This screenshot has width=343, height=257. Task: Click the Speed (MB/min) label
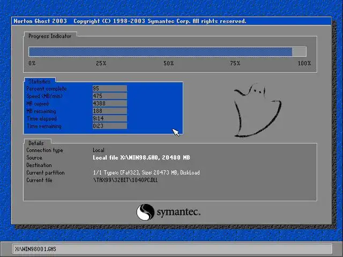pos(44,96)
